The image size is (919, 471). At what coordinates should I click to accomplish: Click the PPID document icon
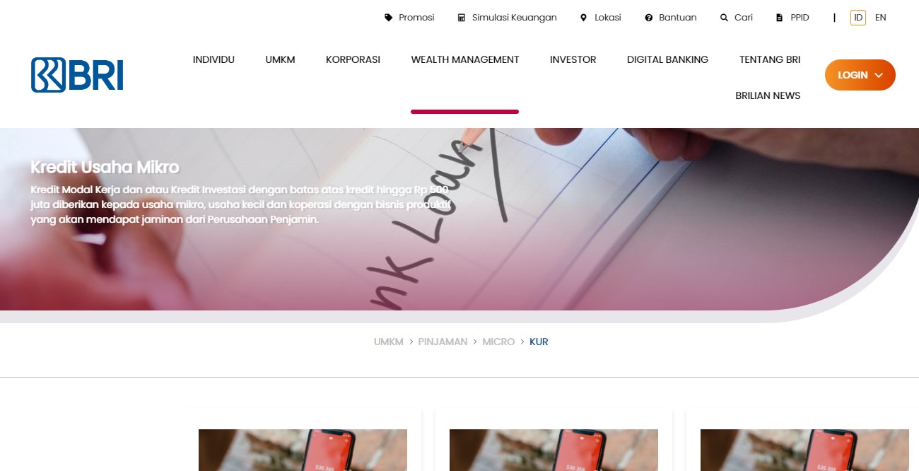click(x=780, y=18)
